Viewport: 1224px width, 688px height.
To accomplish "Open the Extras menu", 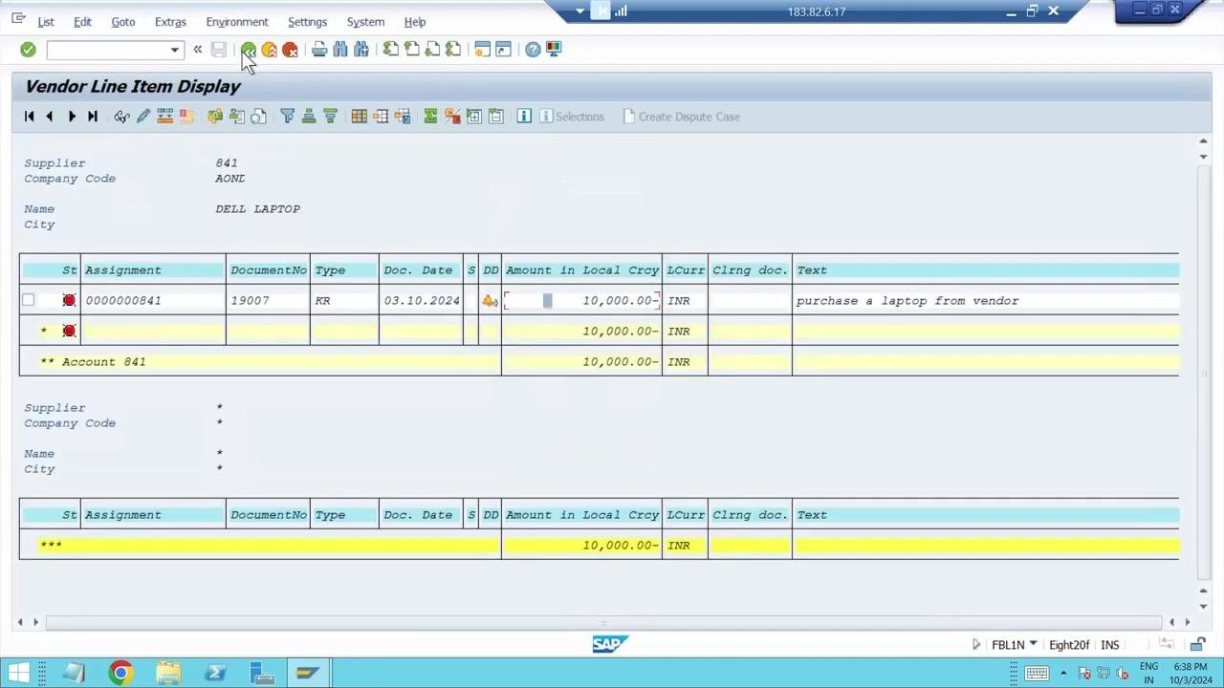I will (x=170, y=22).
